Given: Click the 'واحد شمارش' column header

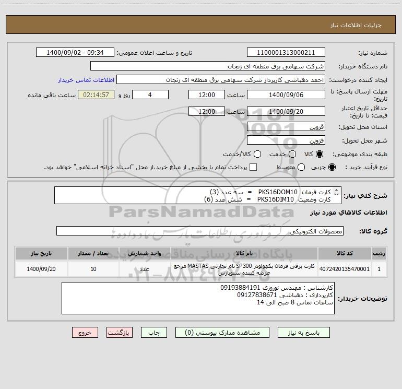Looking at the screenshot, I should pos(145,253).
